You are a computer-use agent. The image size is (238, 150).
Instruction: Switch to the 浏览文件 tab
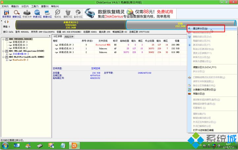69,37
